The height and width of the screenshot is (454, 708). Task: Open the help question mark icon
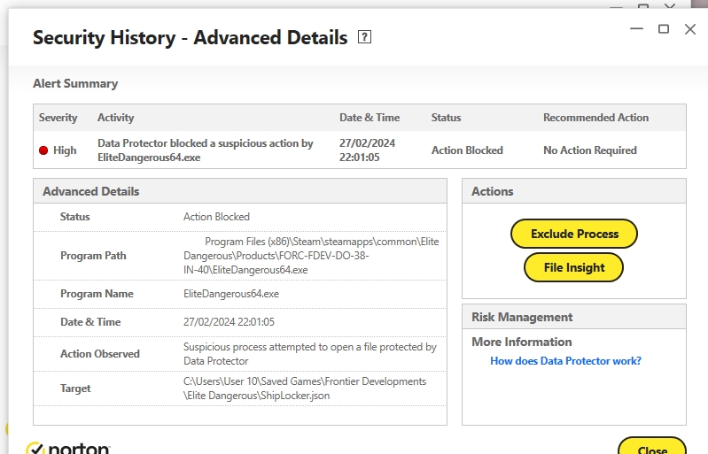(x=364, y=37)
